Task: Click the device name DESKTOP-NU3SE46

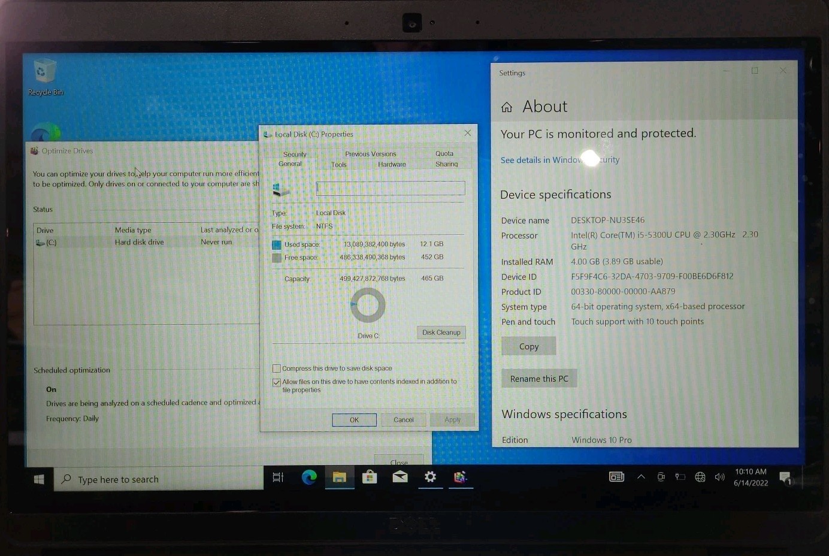Action: [x=607, y=220]
